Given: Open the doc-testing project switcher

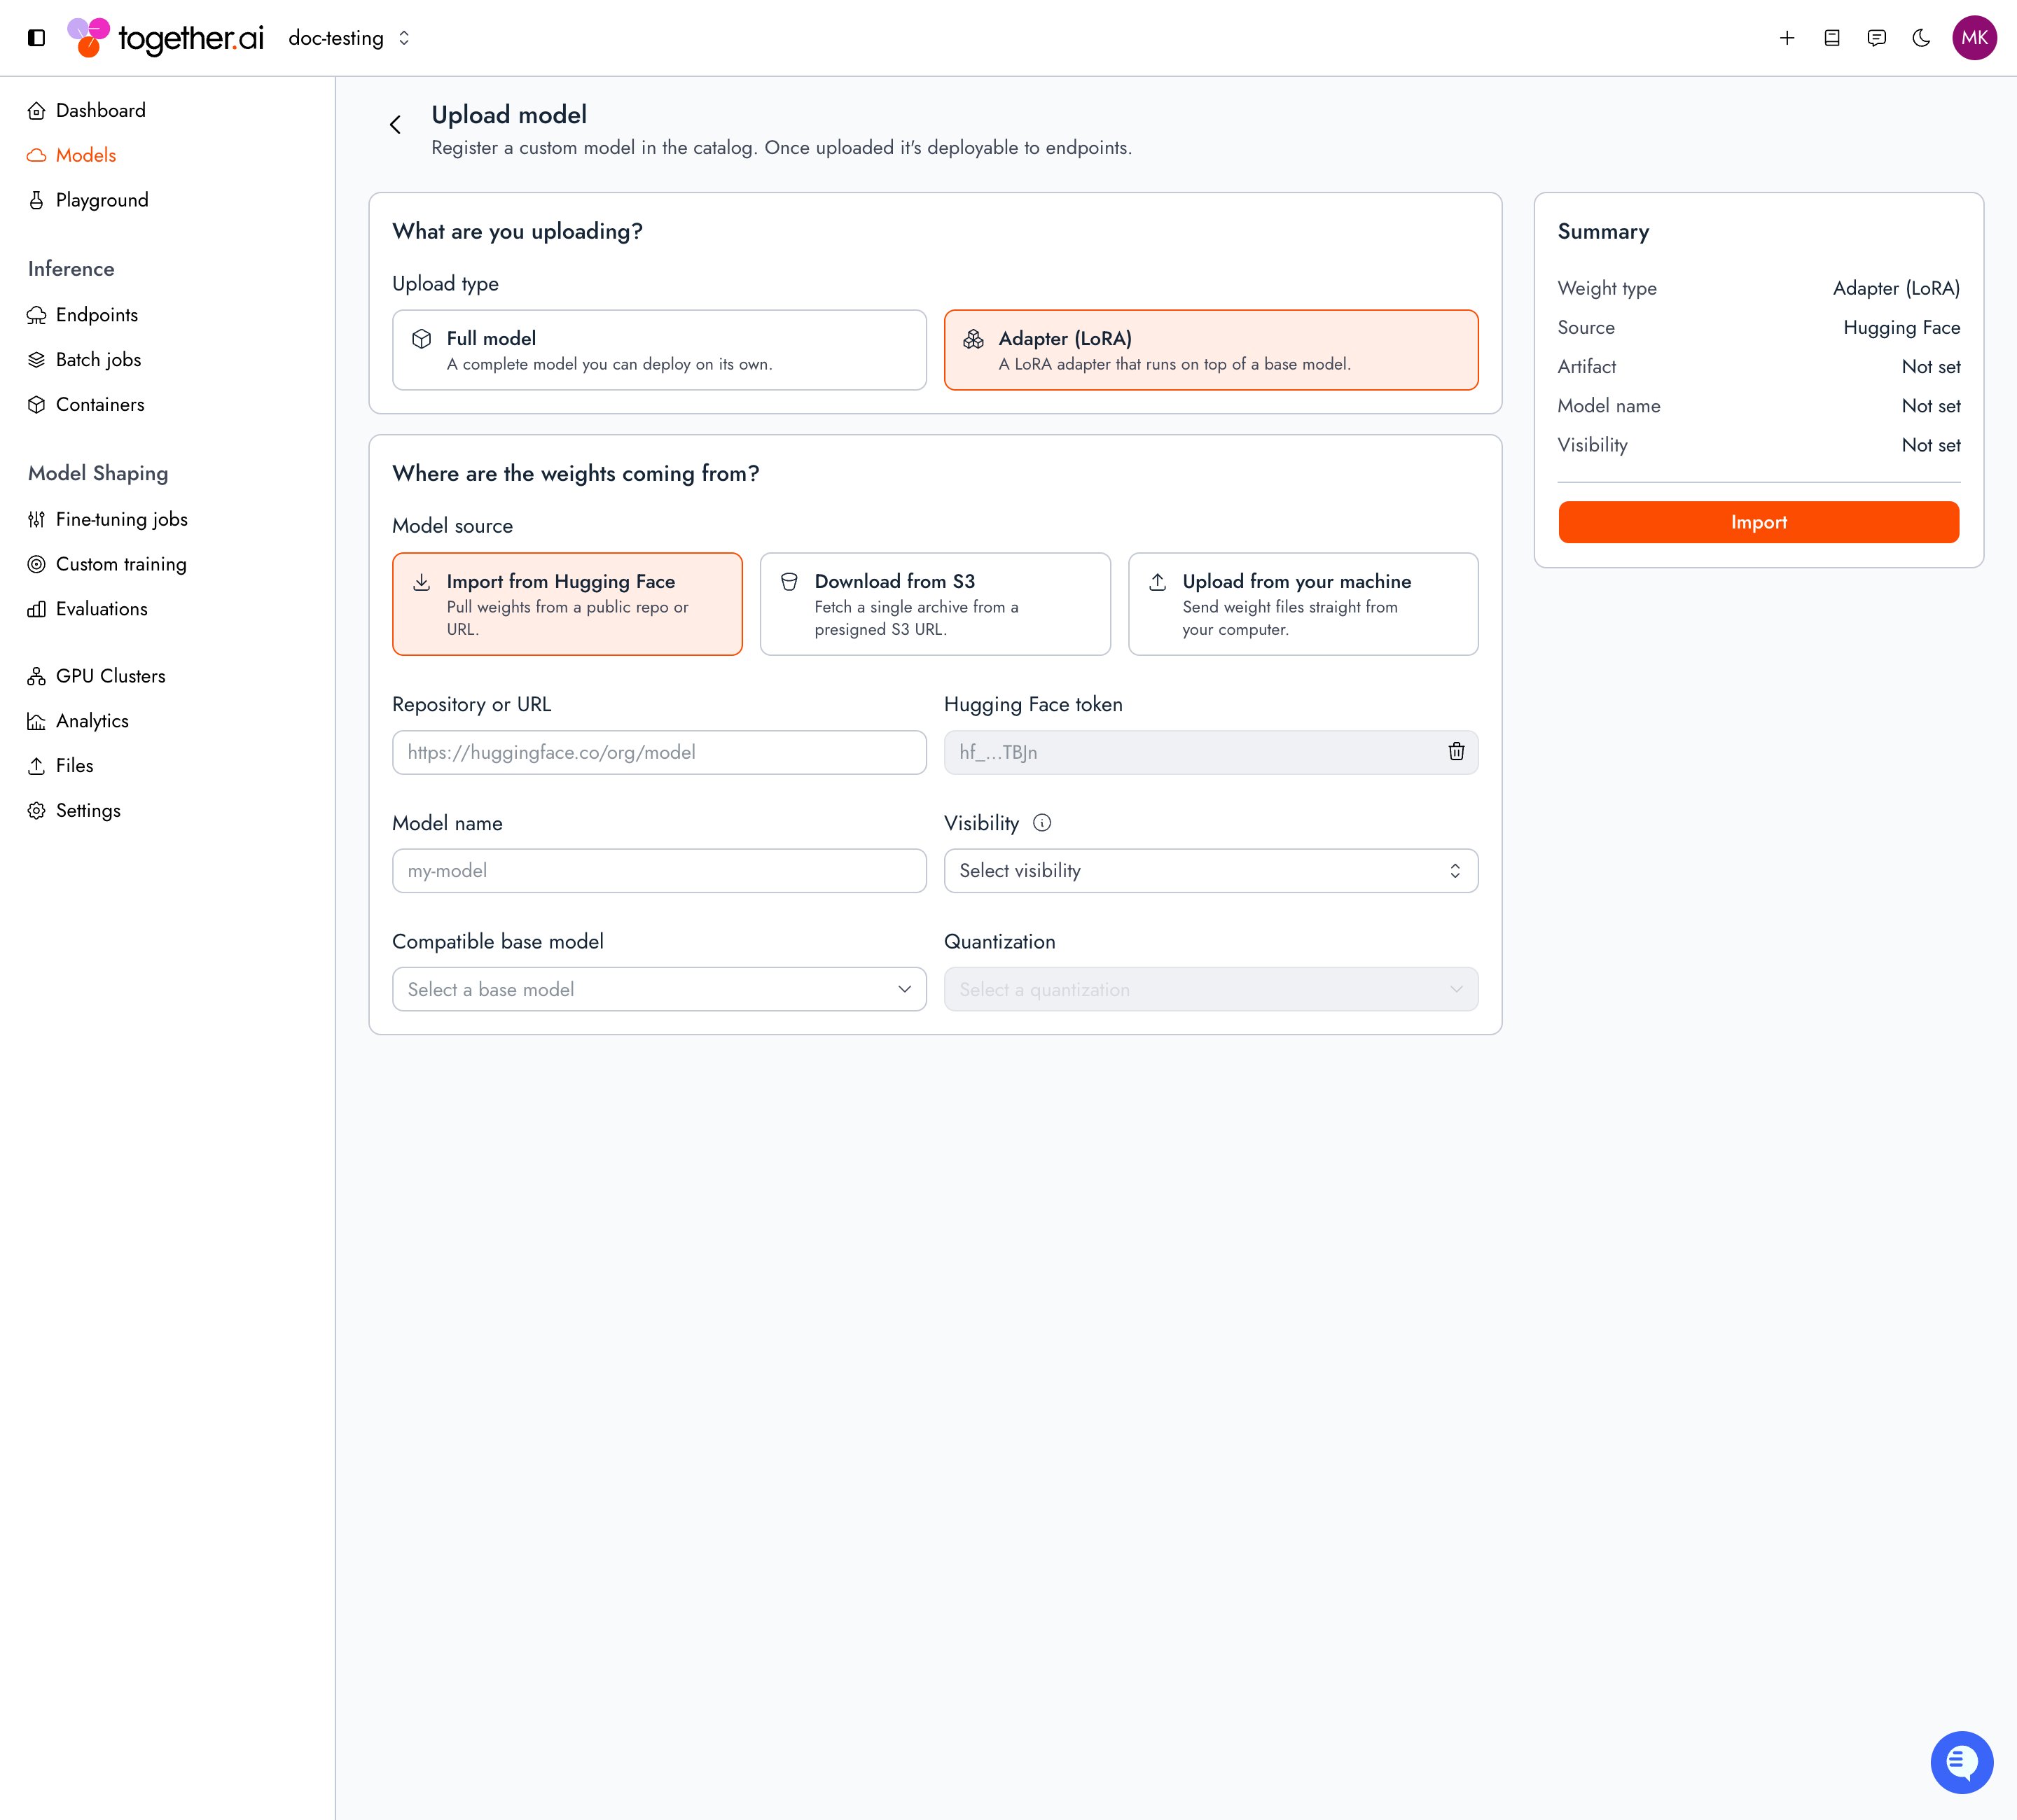Looking at the screenshot, I should coord(349,38).
